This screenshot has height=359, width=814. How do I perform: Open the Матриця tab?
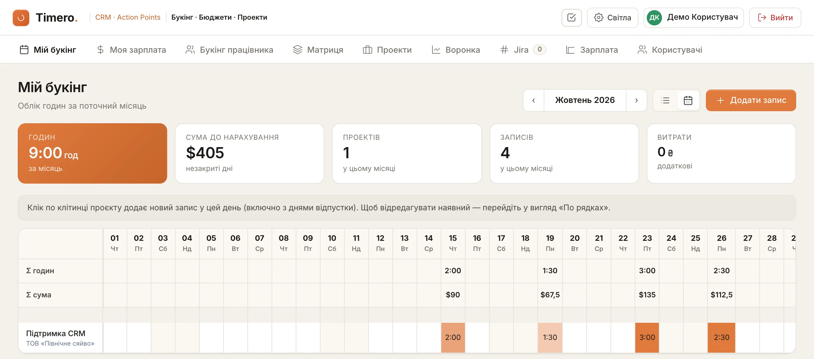[x=318, y=50]
